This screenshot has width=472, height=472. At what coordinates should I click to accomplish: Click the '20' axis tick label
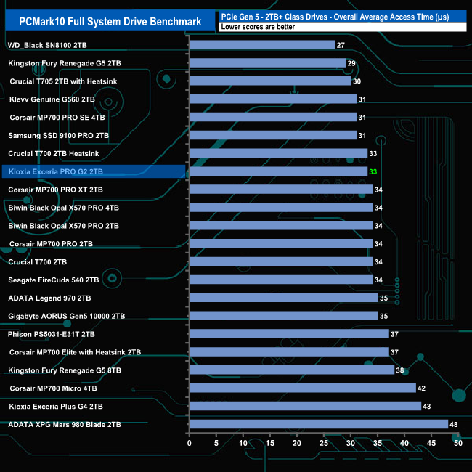[x=297, y=443]
